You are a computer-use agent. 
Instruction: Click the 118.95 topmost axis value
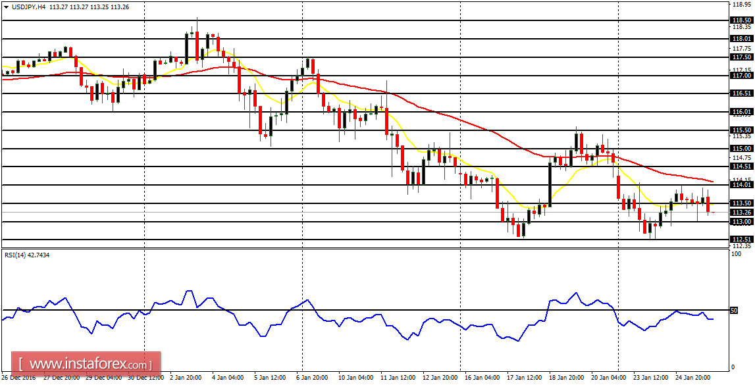[742, 5]
